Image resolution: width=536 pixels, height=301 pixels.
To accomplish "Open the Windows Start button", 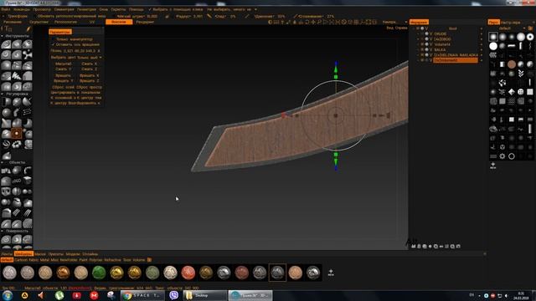I will [8, 295].
